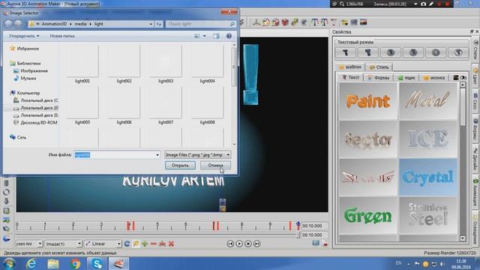Open Локальный диск (C

39,100
